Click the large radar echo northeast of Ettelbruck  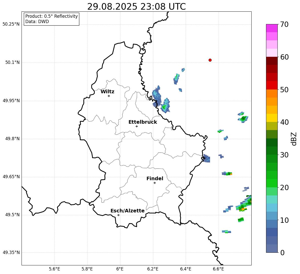click(x=157, y=96)
